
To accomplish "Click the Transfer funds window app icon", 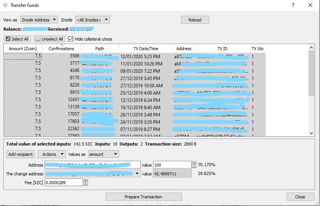I will point(5,5).
